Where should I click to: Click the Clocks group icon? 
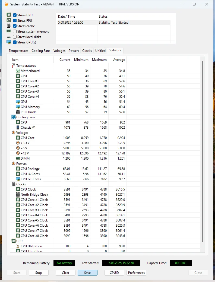[14, 184]
